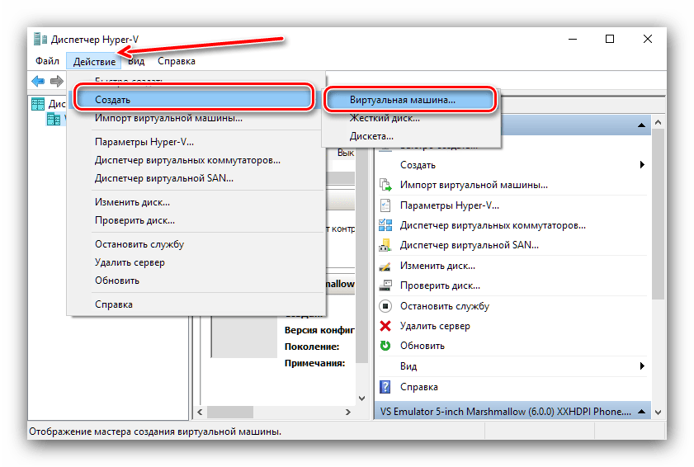Screen dimensions: 694x467
Task: Click the Virtual SAN Manager icon in Actions pane
Action: click(x=385, y=245)
